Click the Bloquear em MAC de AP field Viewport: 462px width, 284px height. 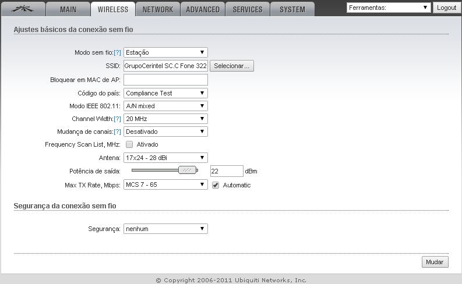coord(165,80)
